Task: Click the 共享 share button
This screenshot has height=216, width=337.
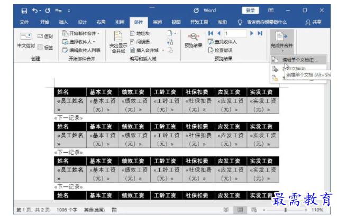Action: (314, 22)
